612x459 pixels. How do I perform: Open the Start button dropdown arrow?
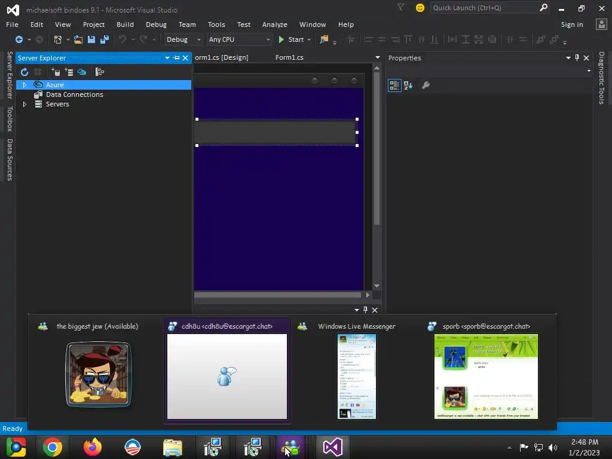point(309,39)
